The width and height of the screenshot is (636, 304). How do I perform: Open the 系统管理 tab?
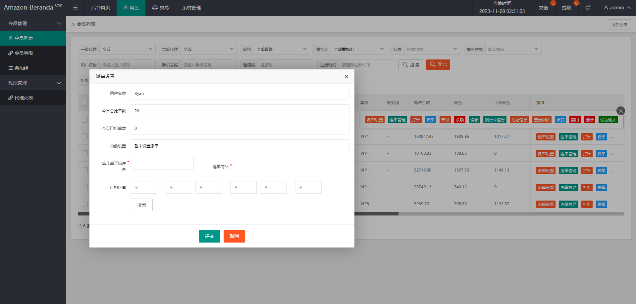[191, 8]
